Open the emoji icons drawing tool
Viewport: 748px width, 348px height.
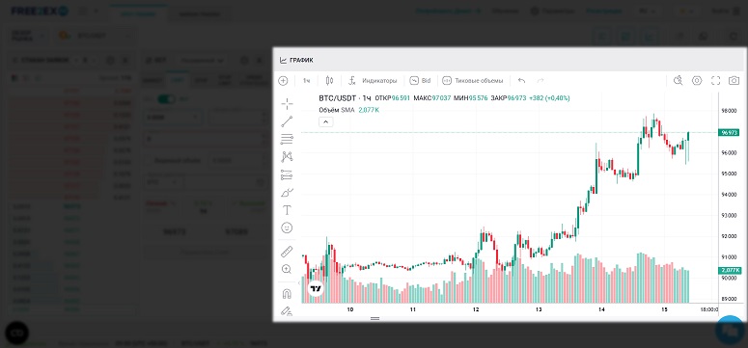tap(287, 228)
